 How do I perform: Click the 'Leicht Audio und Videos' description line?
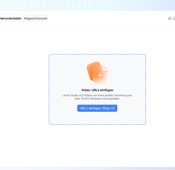click(x=97, y=95)
